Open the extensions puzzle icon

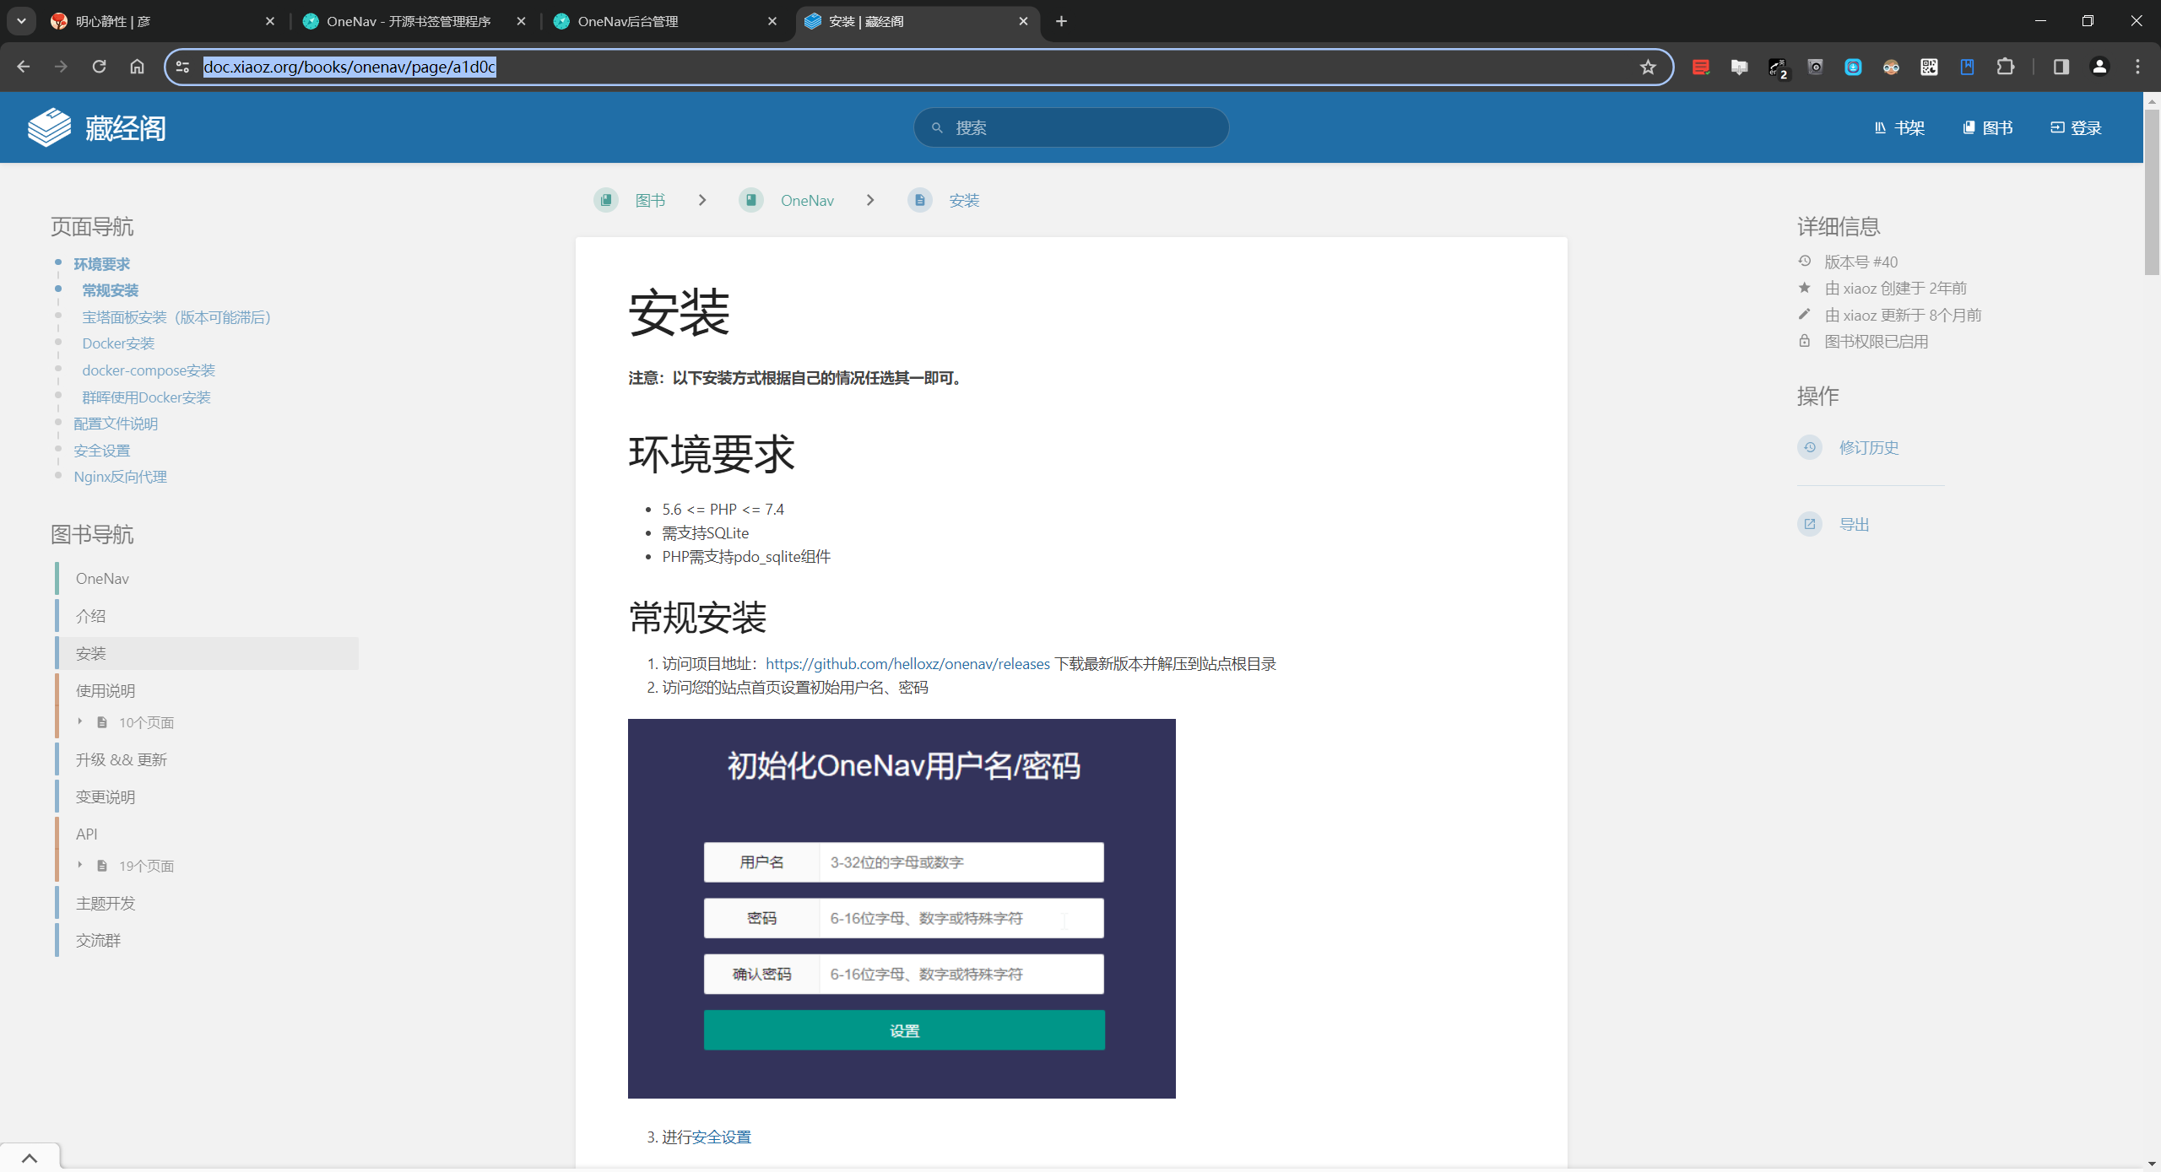coord(2005,67)
